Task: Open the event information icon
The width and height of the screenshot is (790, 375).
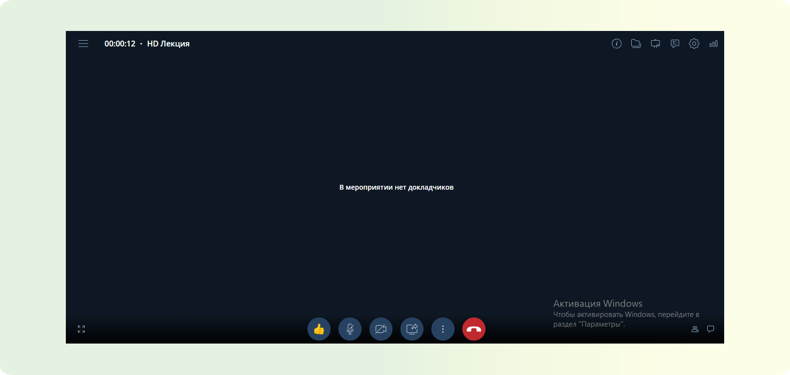Action: (617, 44)
